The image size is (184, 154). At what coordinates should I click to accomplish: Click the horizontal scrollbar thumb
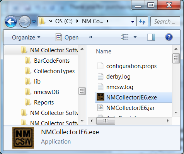106,121
